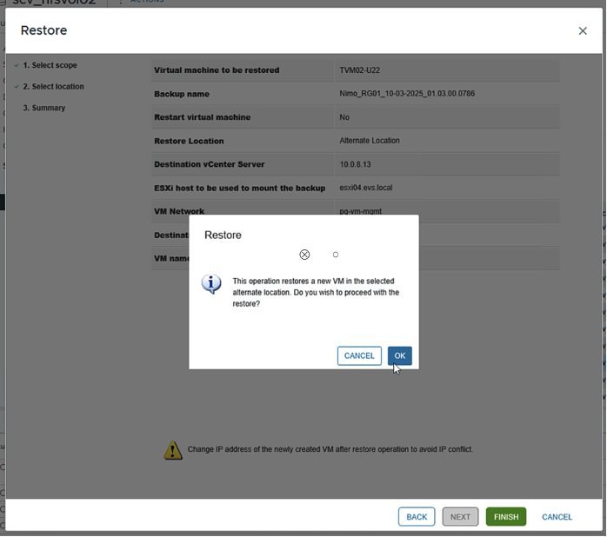This screenshot has height=537, width=607.
Task: Select backup name Nimo_RG01_10-03-2025_01.03.00.0786
Action: [407, 94]
